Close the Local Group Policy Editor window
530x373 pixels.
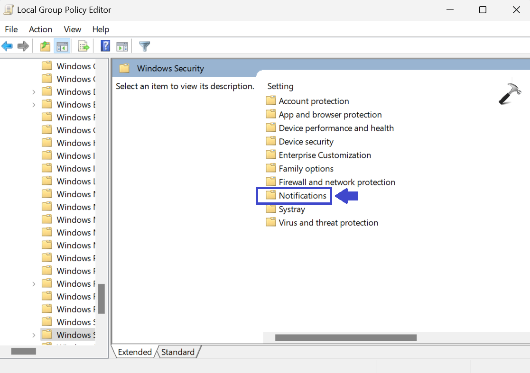(x=516, y=10)
